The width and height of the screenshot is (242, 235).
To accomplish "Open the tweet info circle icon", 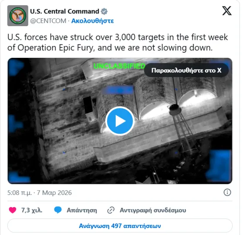I will (x=227, y=192).
